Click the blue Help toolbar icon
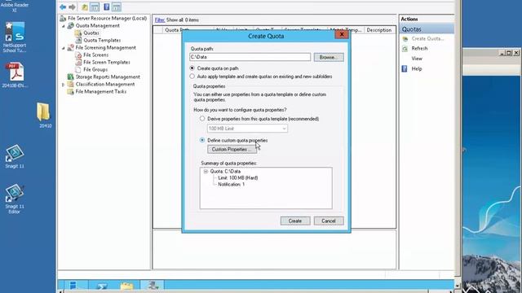The image size is (522, 293). point(107,7)
